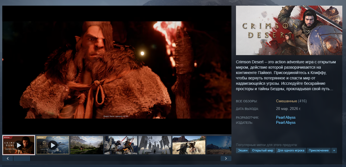
Task: Open the stone pillars ruins screenshot
Action: [x=155, y=145]
